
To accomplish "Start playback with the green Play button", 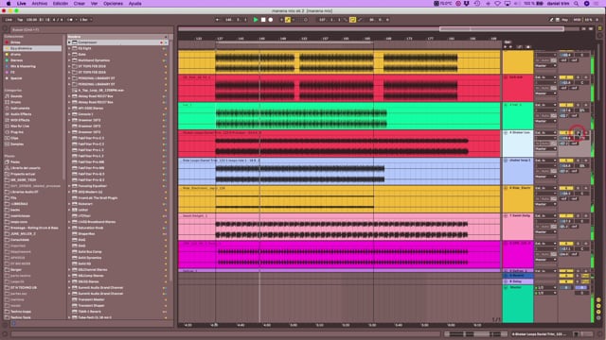I will pos(256,20).
